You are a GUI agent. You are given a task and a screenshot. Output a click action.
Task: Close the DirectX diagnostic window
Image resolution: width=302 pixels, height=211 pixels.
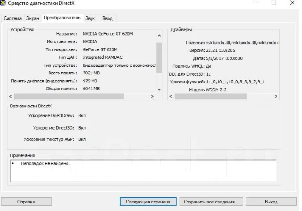tap(292, 3)
